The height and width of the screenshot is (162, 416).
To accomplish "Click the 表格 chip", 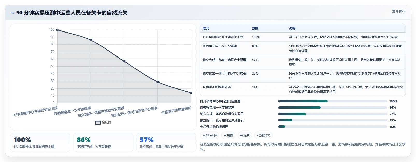I will tap(228, 135).
